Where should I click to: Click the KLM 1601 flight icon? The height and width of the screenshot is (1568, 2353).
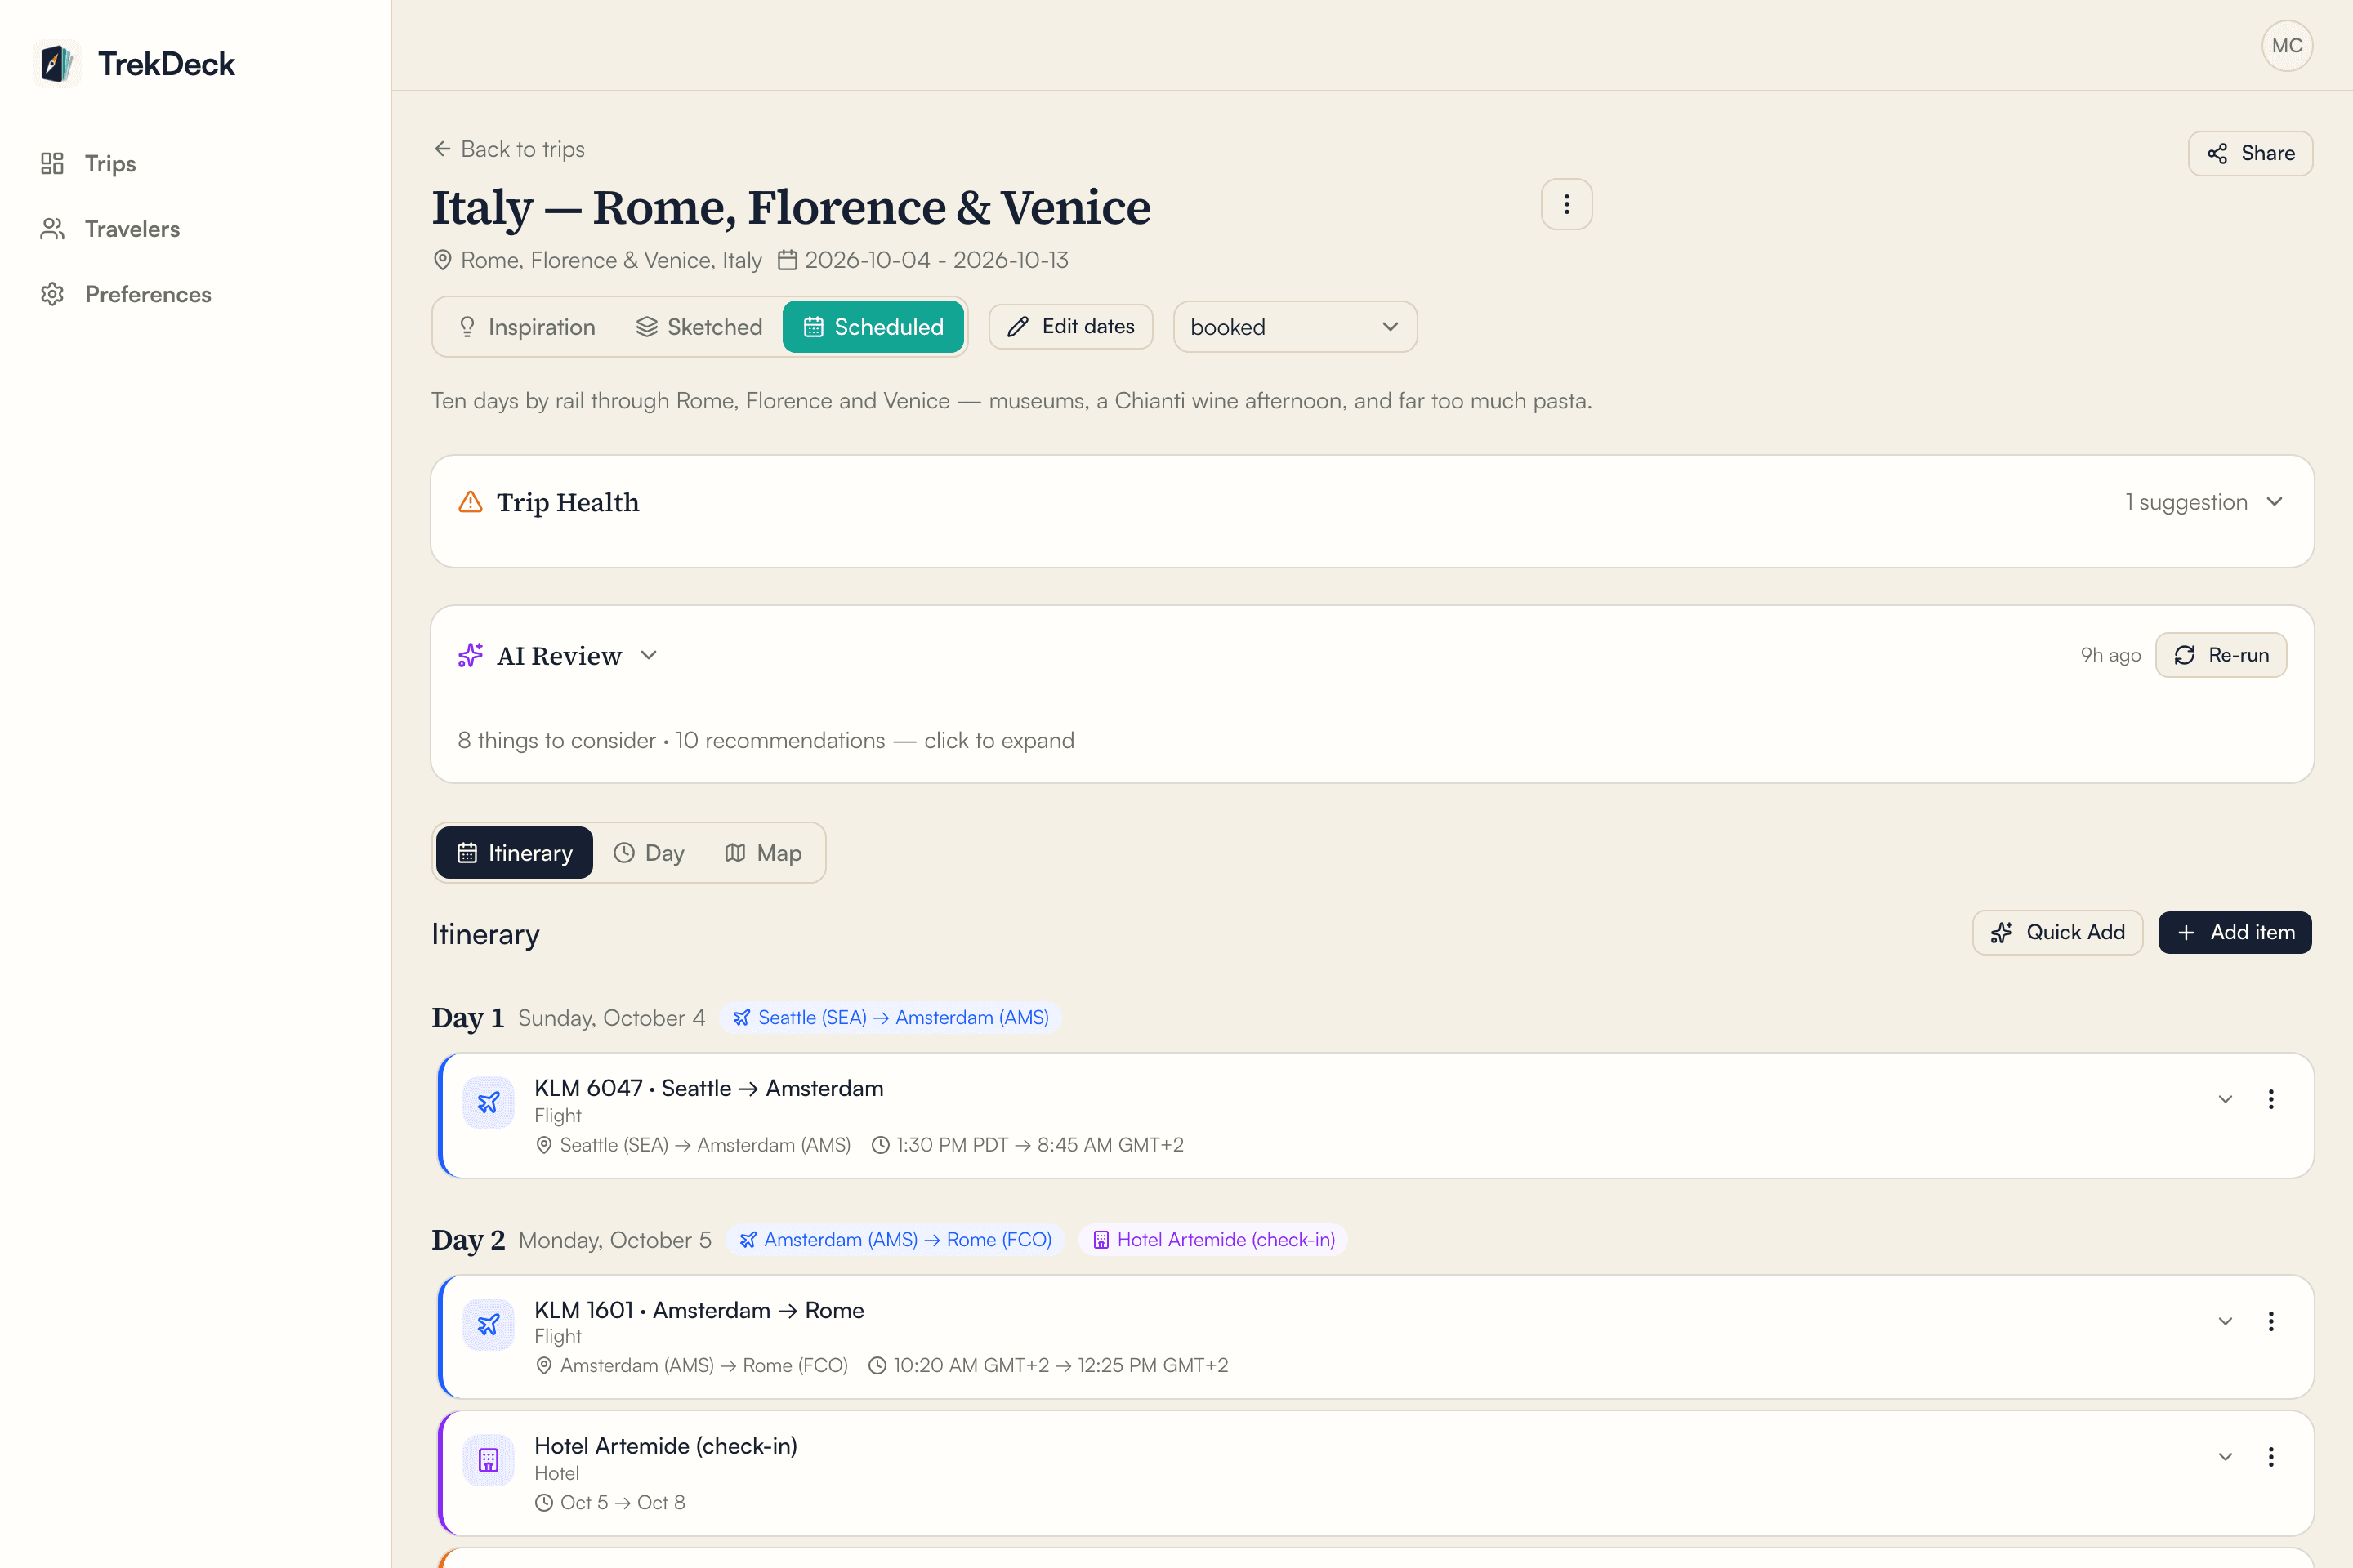[x=489, y=1325]
